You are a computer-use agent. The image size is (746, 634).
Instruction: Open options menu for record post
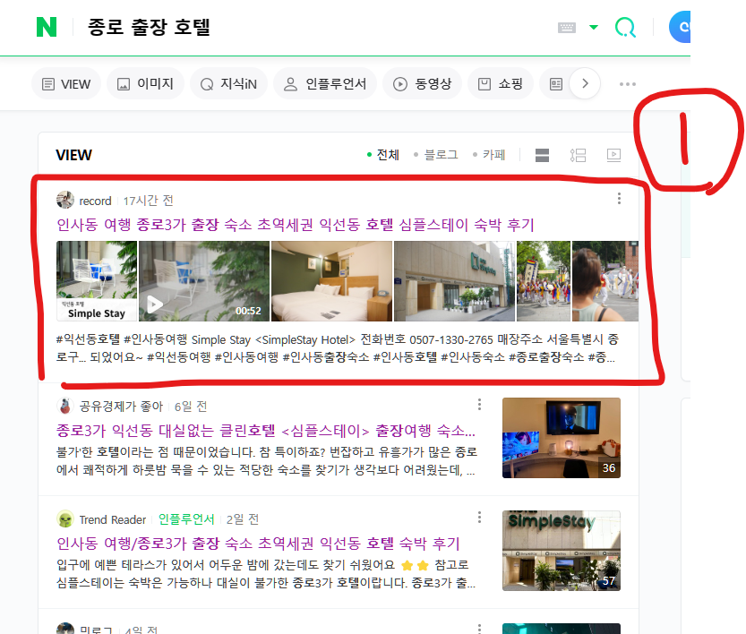[x=619, y=198]
